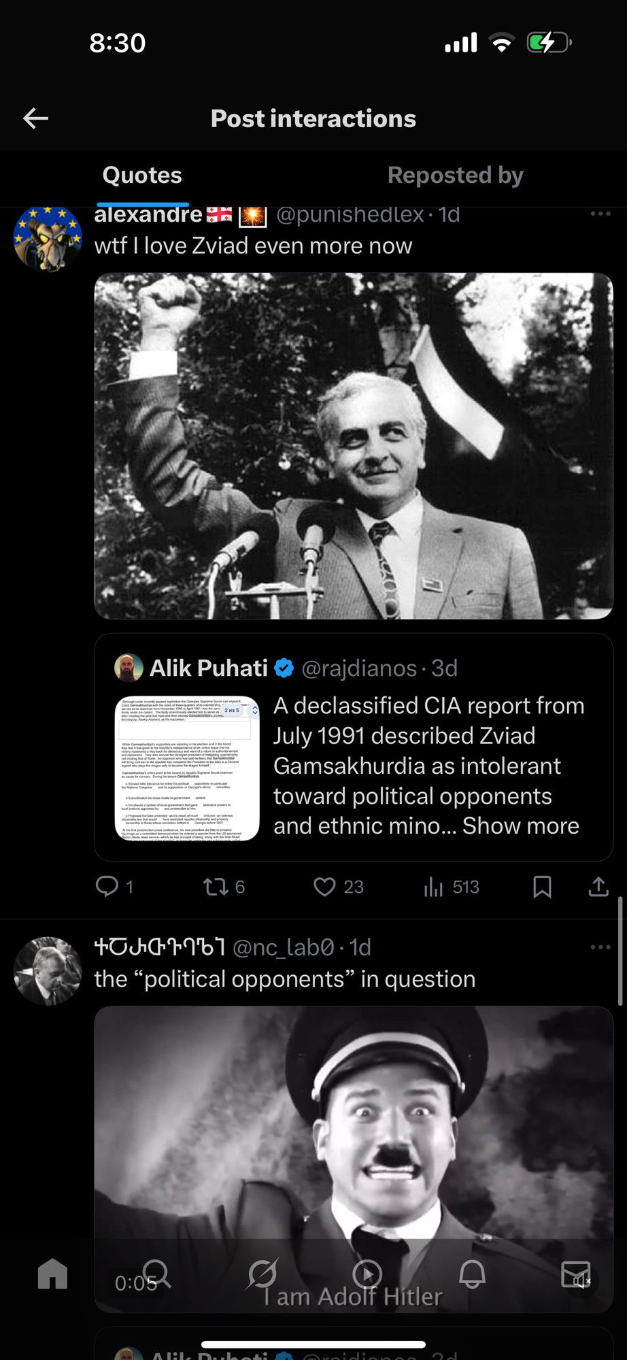Unmute the video with the speaker icon

tap(579, 1281)
